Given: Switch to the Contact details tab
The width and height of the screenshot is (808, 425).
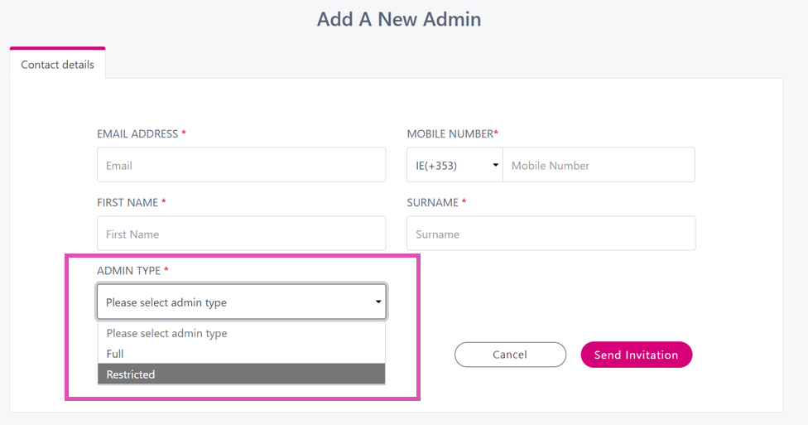Looking at the screenshot, I should (57, 65).
